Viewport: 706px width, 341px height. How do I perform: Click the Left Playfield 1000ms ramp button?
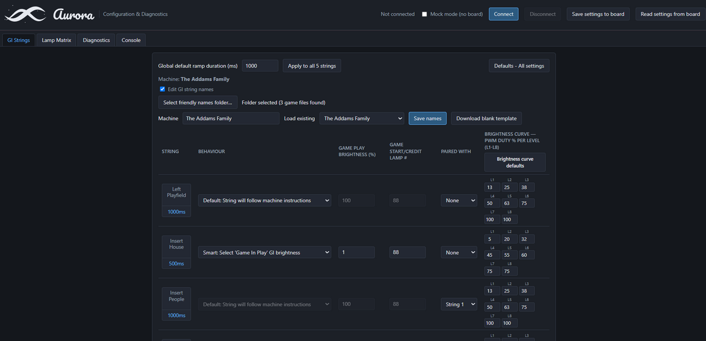coord(176,212)
